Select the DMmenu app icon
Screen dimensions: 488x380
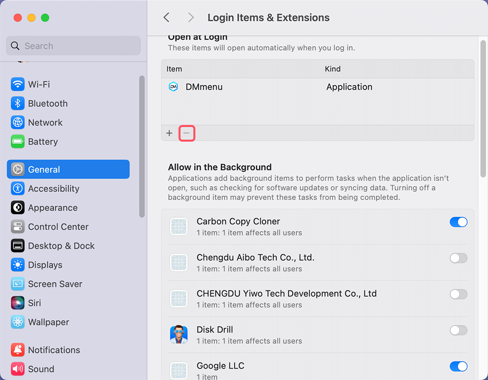(173, 87)
